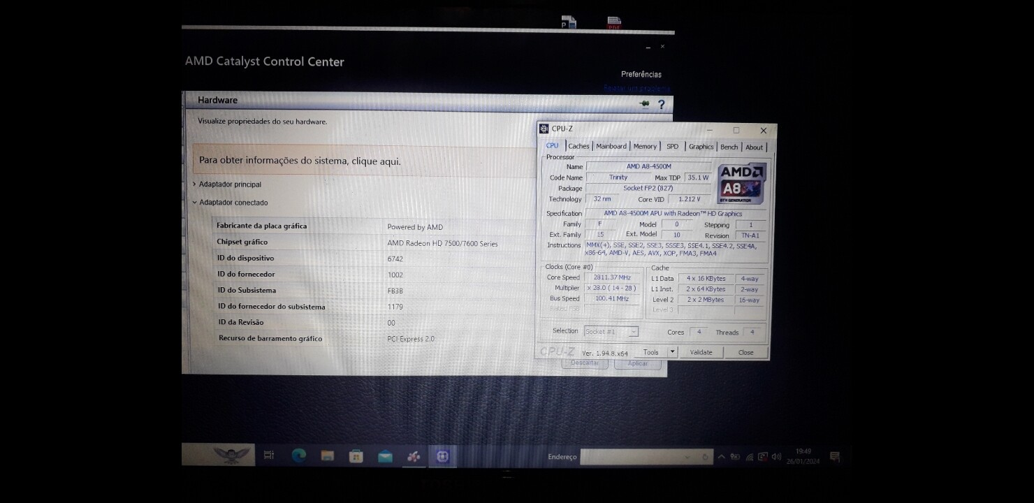Open help via the question mark icon

(x=661, y=104)
